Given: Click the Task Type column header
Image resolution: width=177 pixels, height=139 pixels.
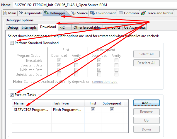Looking at the screenshot, I should point(68,103).
